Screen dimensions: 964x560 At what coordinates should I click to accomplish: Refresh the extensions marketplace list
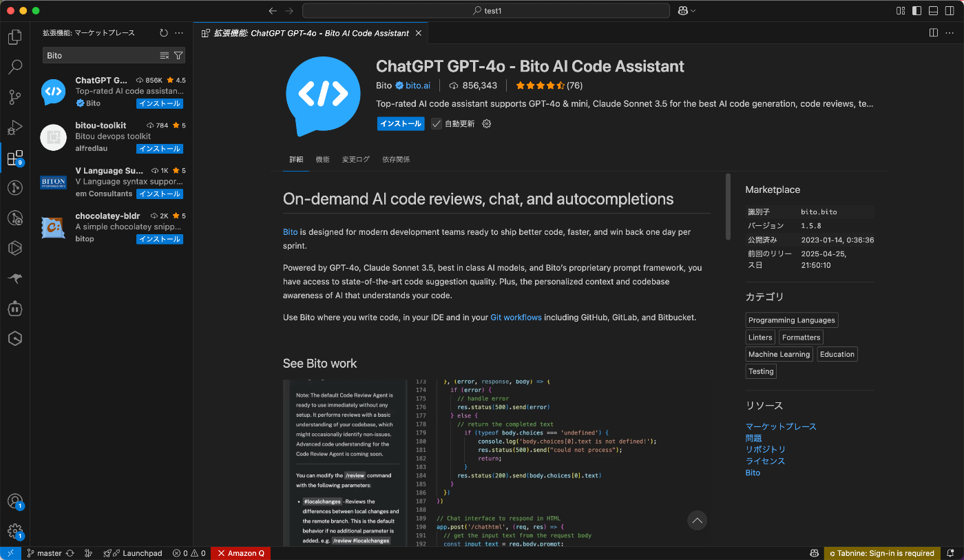163,32
